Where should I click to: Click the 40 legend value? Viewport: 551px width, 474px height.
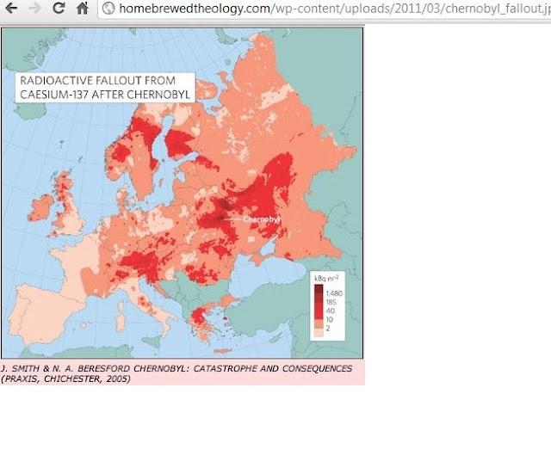pos(331,311)
